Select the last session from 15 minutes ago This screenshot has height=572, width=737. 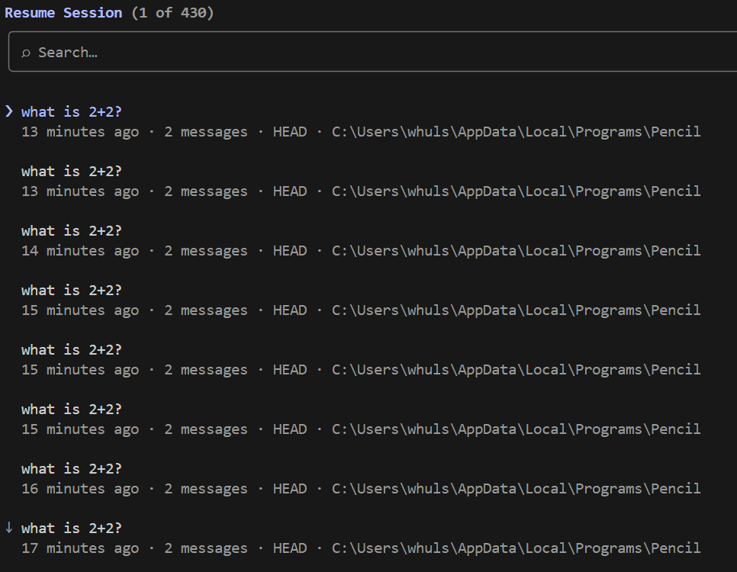[x=72, y=410]
